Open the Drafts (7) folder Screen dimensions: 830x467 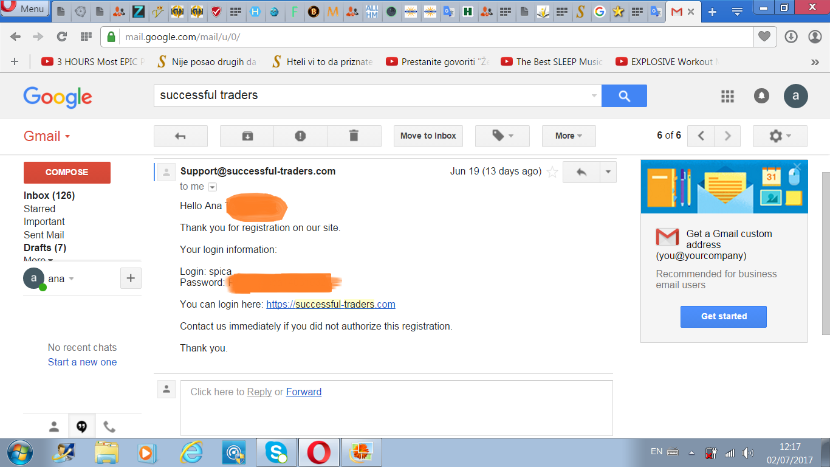coord(45,247)
